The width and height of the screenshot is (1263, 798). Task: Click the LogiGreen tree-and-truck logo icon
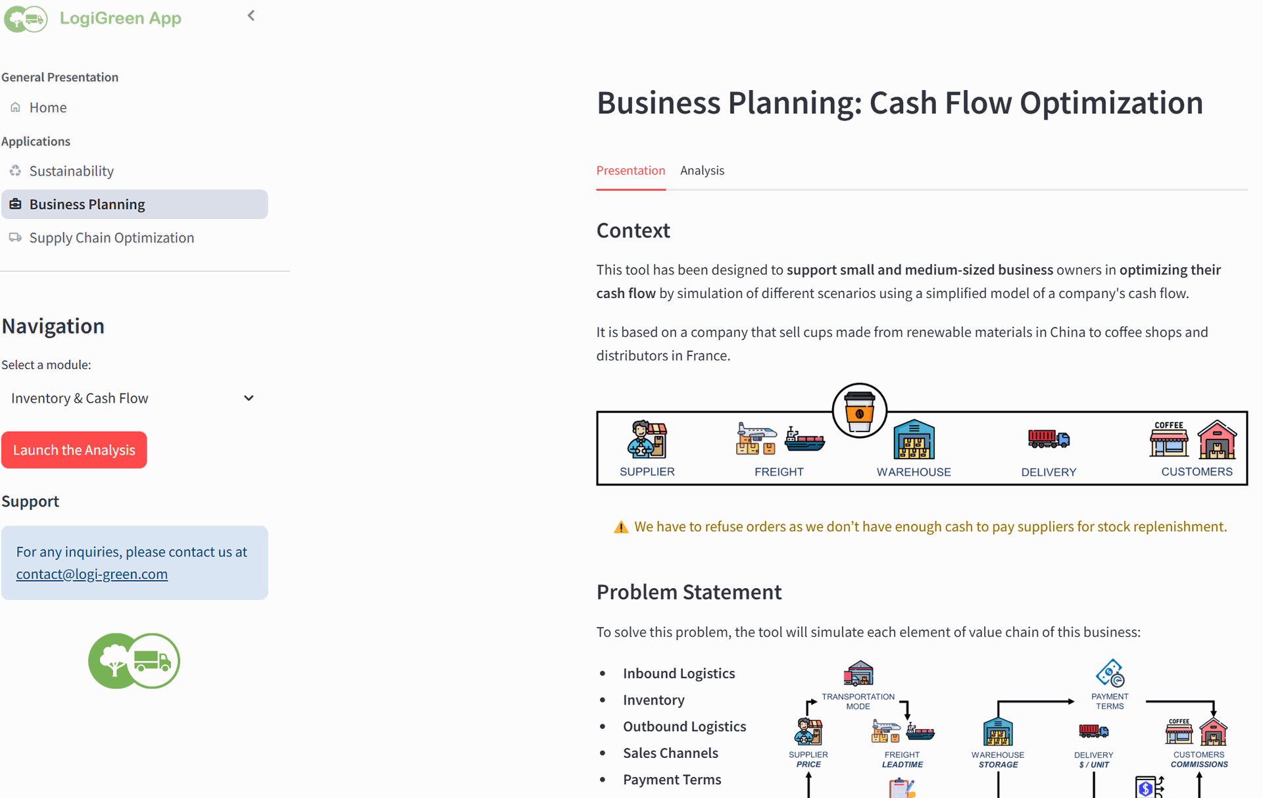click(x=26, y=18)
